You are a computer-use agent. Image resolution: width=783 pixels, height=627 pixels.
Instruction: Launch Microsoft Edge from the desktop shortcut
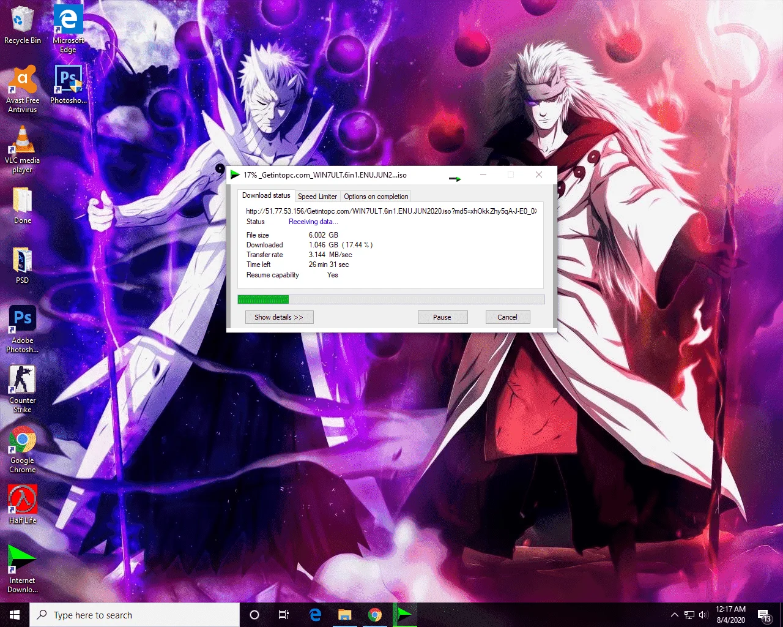click(x=68, y=29)
